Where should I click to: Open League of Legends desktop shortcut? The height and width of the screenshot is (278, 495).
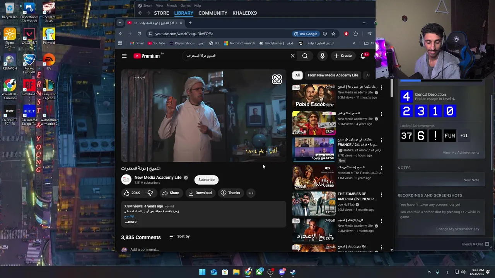pos(49,90)
